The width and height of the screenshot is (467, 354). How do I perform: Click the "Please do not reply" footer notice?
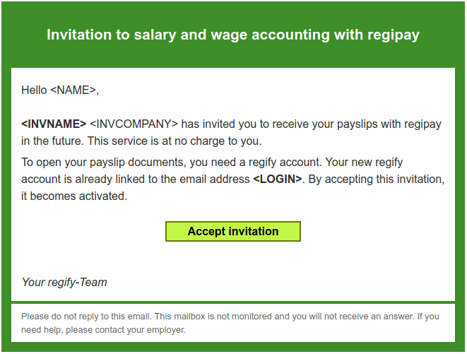[86, 316]
